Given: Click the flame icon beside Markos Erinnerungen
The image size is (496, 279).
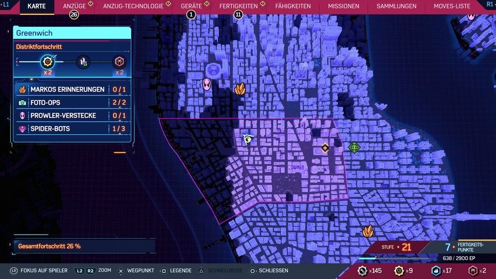Looking at the screenshot, I should point(22,89).
